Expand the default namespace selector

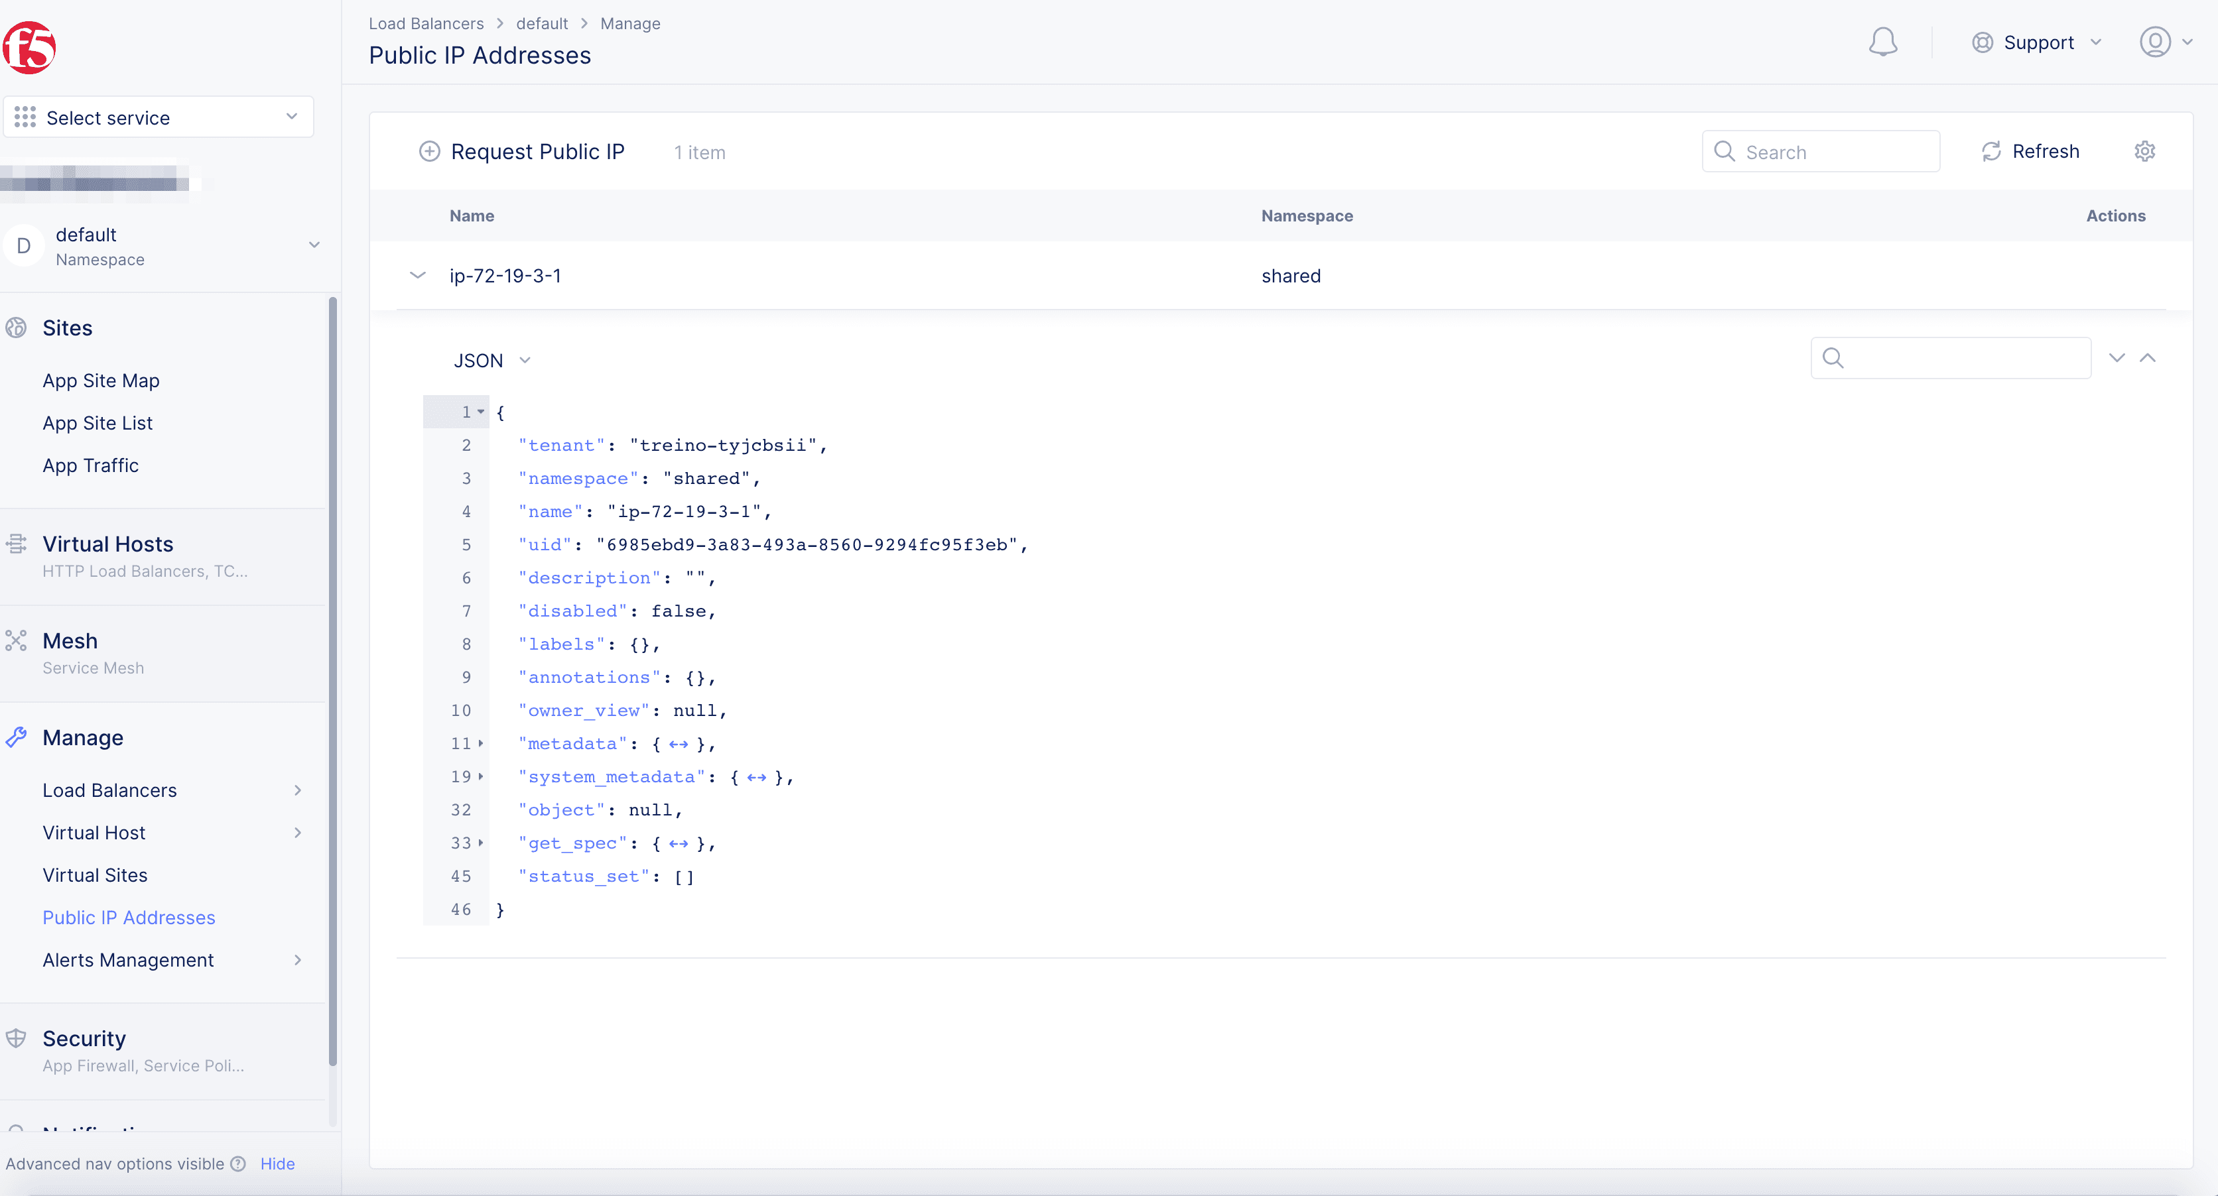click(x=314, y=245)
